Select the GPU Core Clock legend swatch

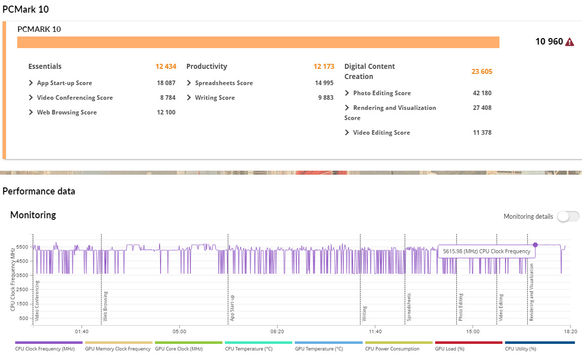click(188, 342)
